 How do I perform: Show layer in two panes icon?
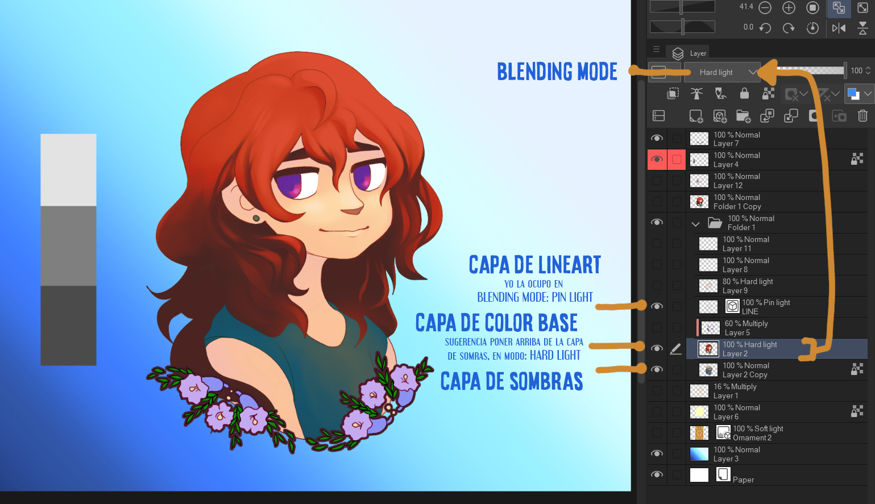point(658,116)
